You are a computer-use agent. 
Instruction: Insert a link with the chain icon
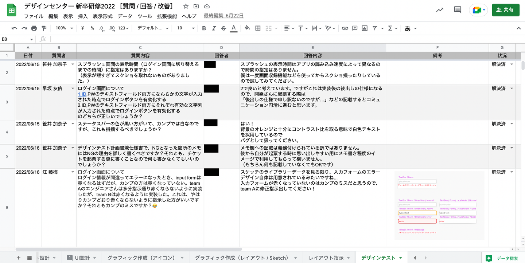pyautogui.click(x=345, y=28)
